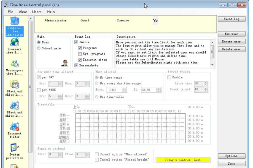Click the yellow Today's control bar

pyautogui.click(x=183, y=160)
